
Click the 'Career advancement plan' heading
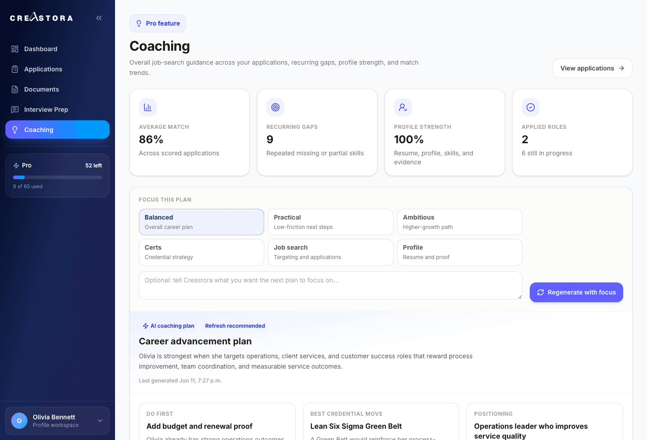coord(195,341)
